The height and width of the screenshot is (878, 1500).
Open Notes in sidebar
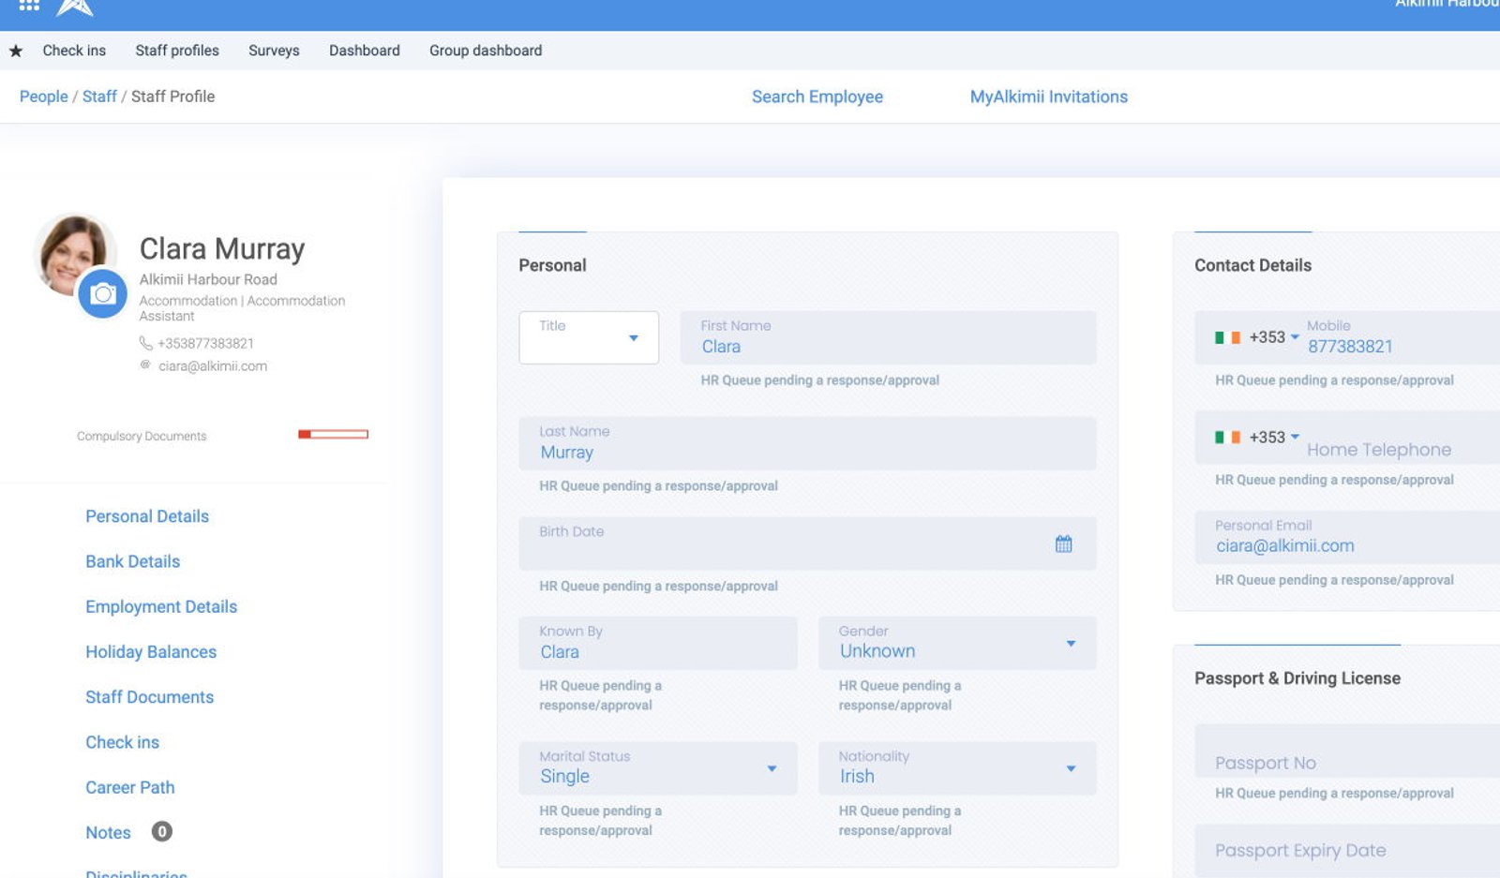coord(108,832)
